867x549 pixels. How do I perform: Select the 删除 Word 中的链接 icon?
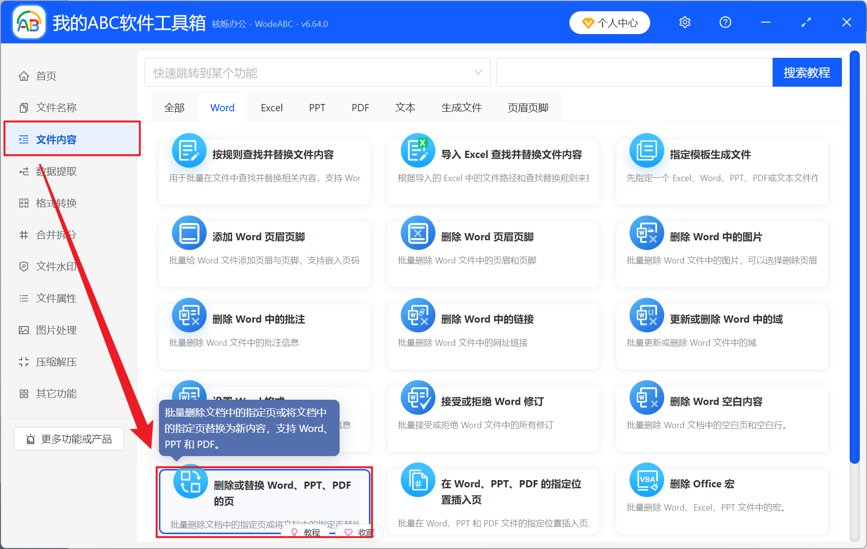click(418, 315)
